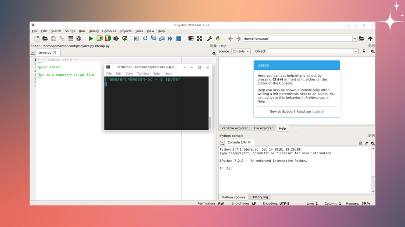Open the Terminal menu in terminal window

click(x=143, y=73)
